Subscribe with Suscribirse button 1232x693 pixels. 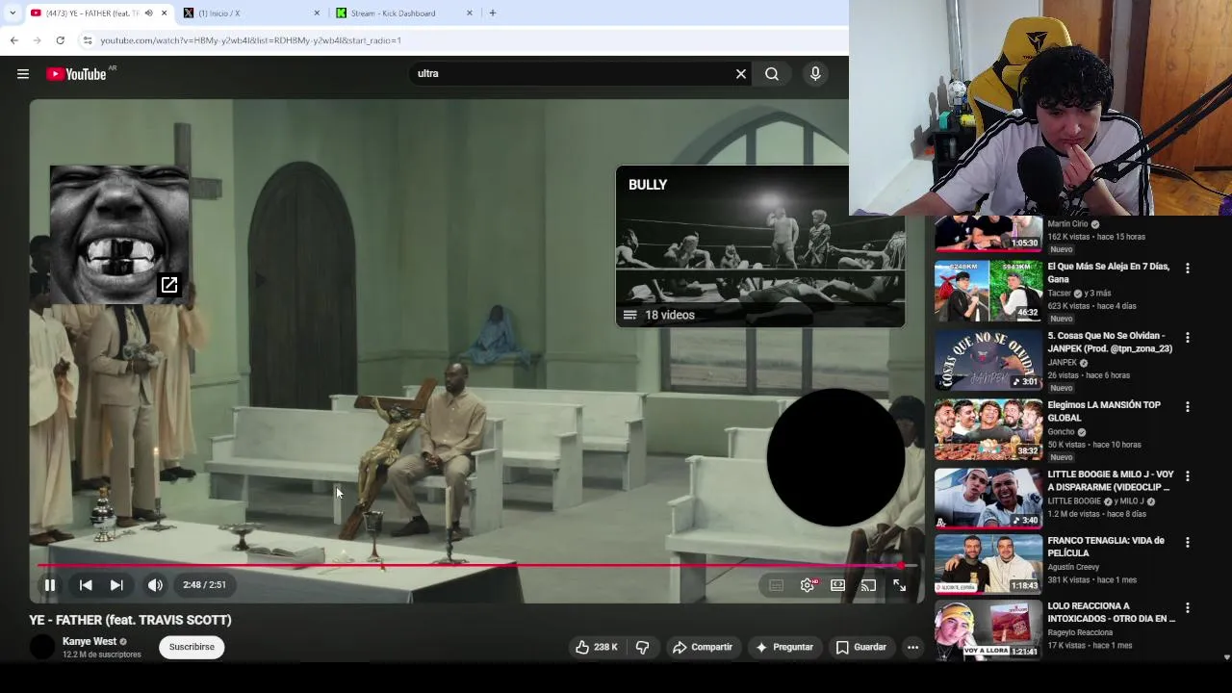tap(192, 647)
